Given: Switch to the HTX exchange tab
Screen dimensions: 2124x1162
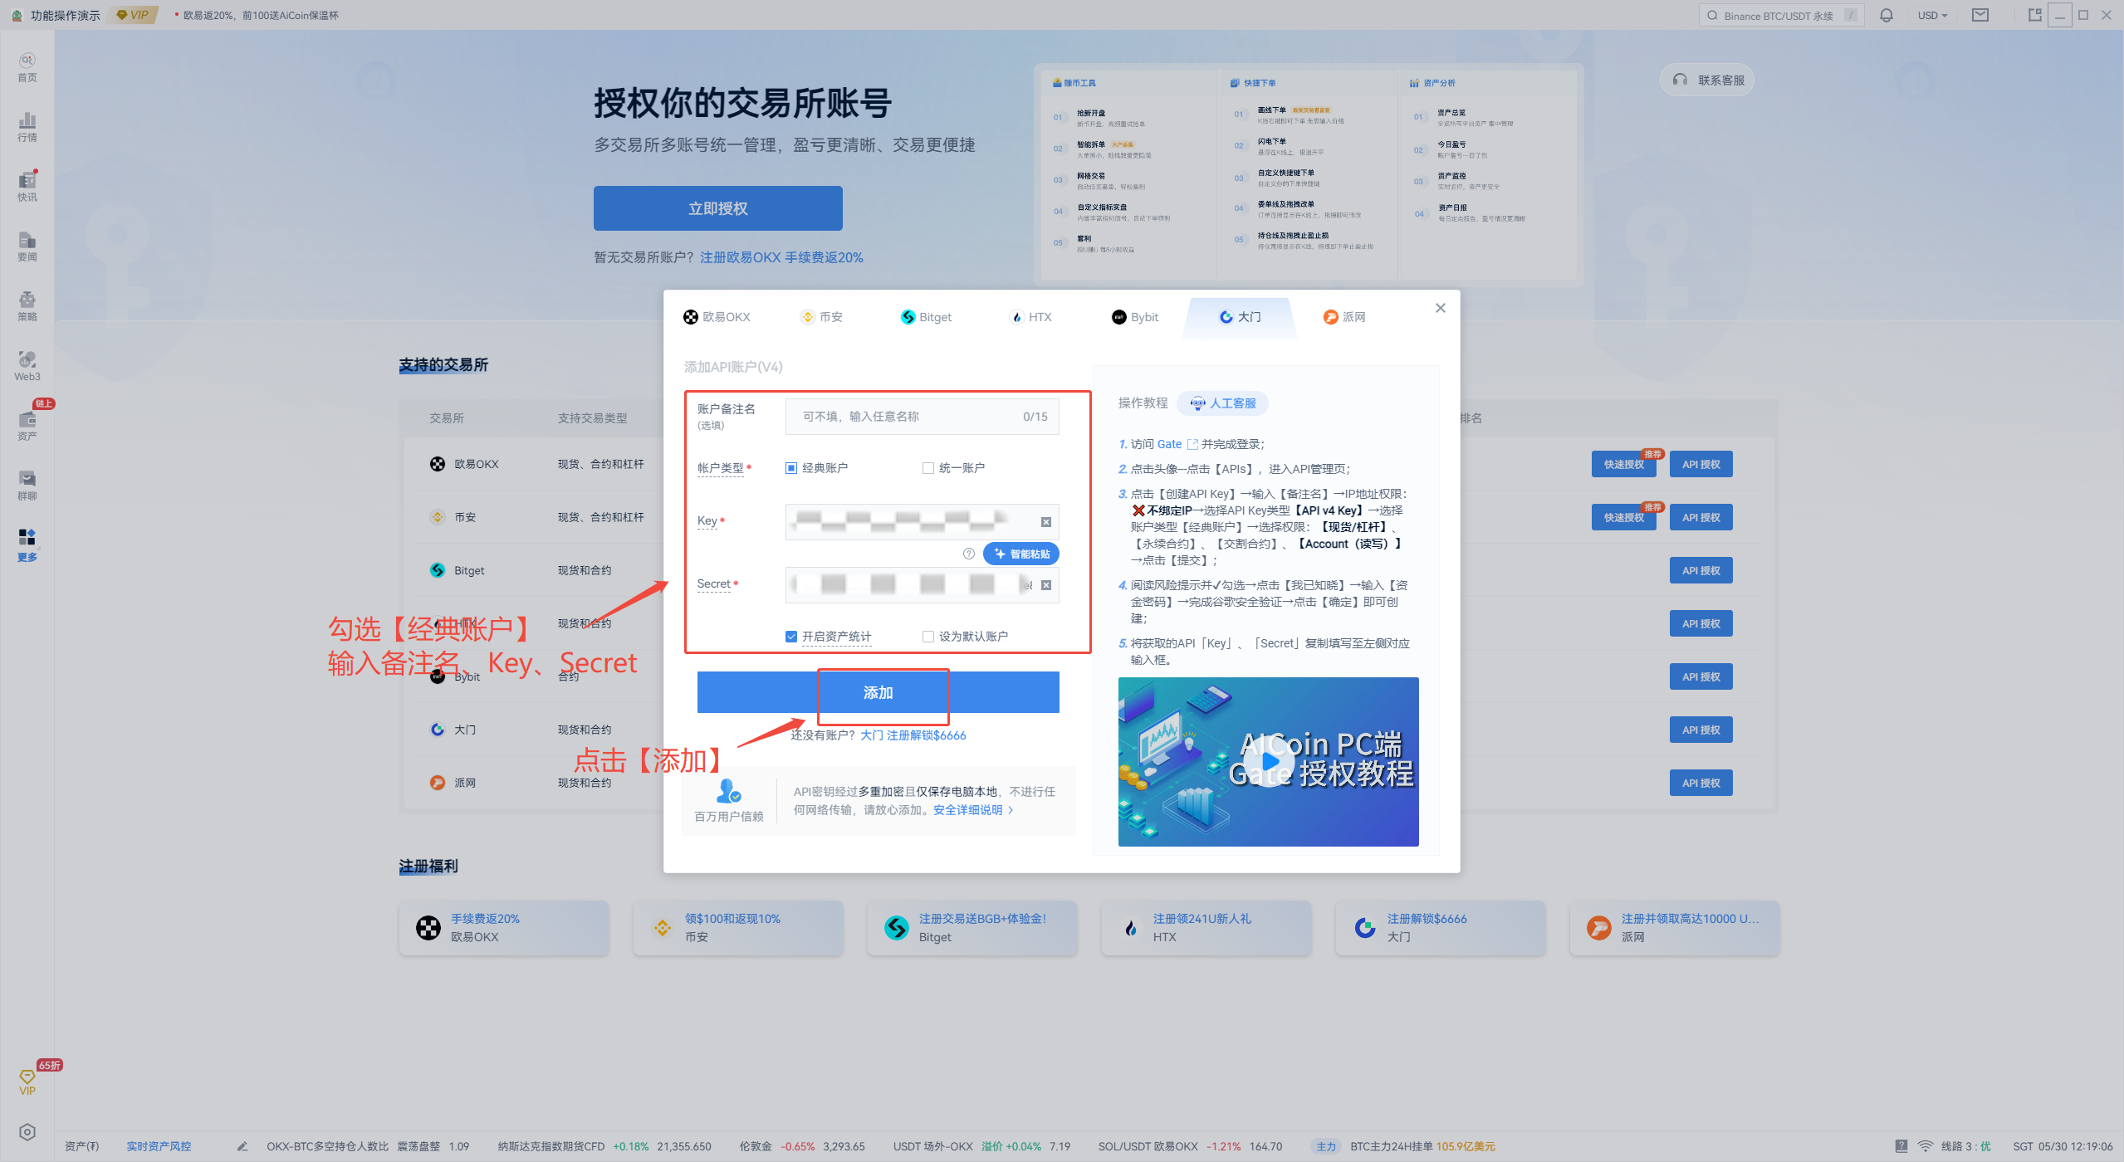Looking at the screenshot, I should (1030, 316).
